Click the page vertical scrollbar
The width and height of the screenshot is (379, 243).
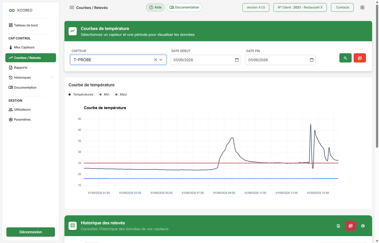point(377,77)
